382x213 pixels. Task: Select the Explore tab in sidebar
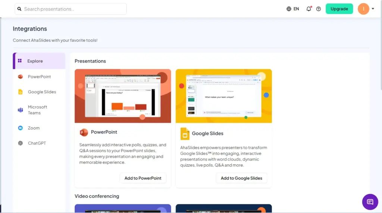39,61
